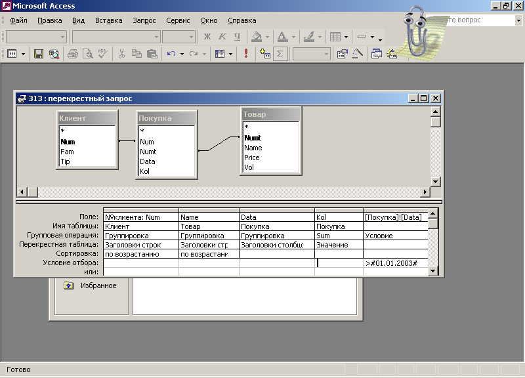
Task: Open the Font name combo box
Action: point(116,37)
